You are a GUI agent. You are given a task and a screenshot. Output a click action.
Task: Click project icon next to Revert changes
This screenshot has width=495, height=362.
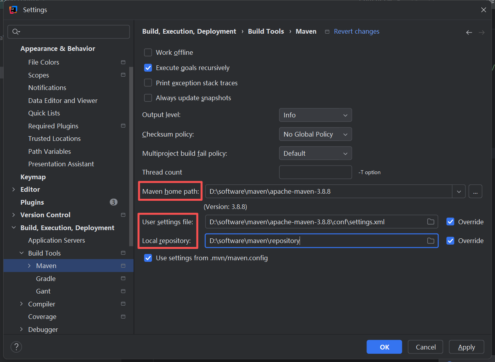pyautogui.click(x=327, y=32)
